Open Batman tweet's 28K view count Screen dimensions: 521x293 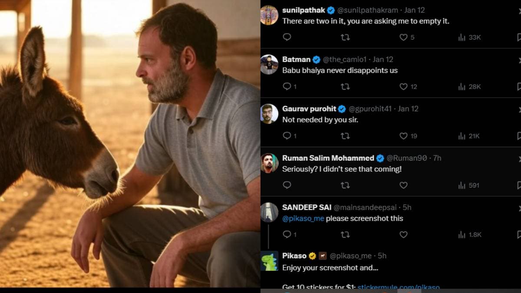click(469, 87)
